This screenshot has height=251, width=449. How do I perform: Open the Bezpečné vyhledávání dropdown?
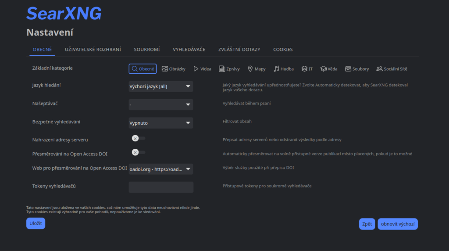coord(160,123)
